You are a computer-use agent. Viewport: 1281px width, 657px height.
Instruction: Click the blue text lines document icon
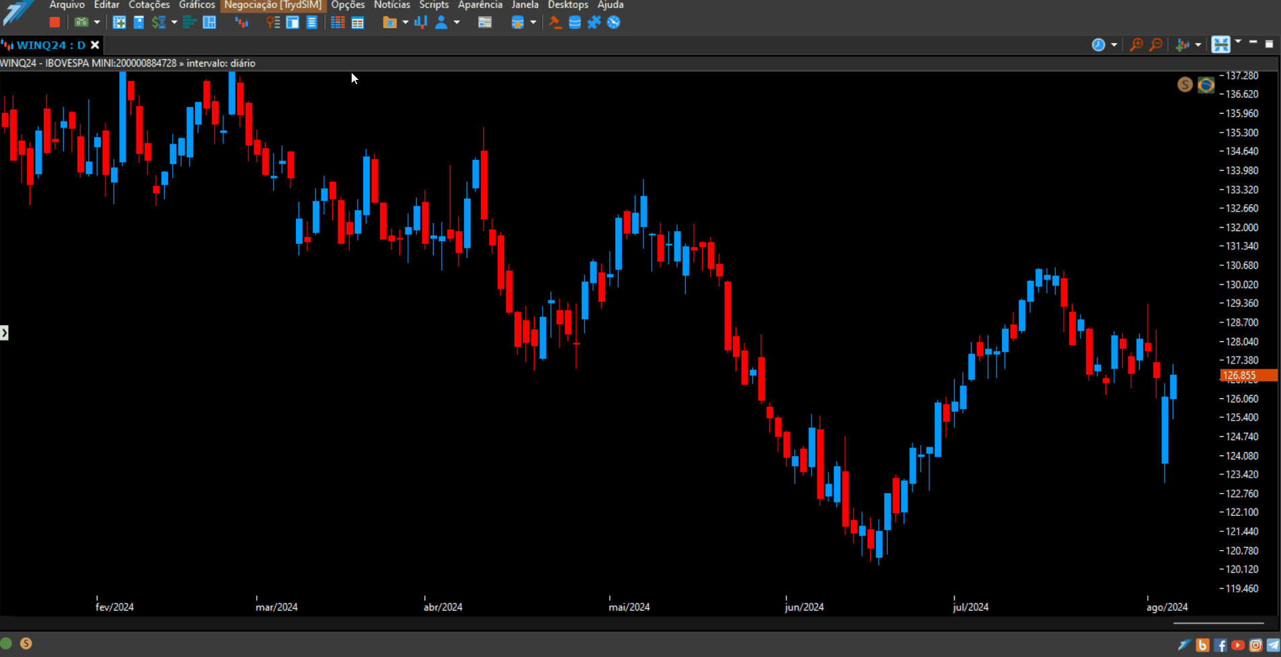(x=311, y=22)
